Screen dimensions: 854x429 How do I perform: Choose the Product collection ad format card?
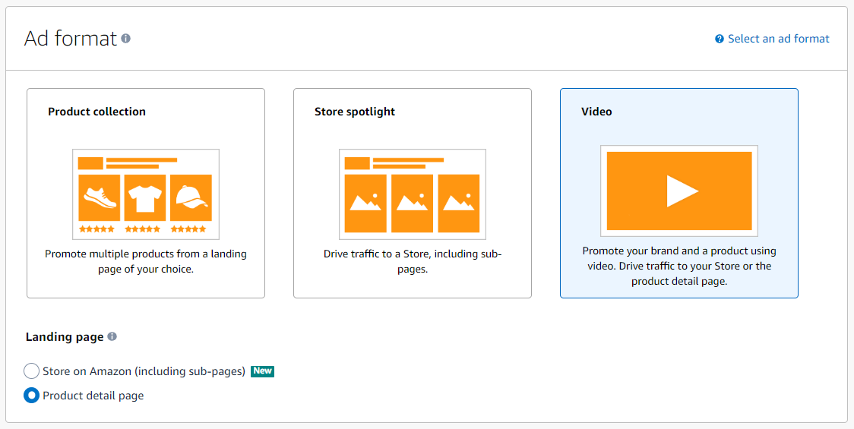[146, 194]
